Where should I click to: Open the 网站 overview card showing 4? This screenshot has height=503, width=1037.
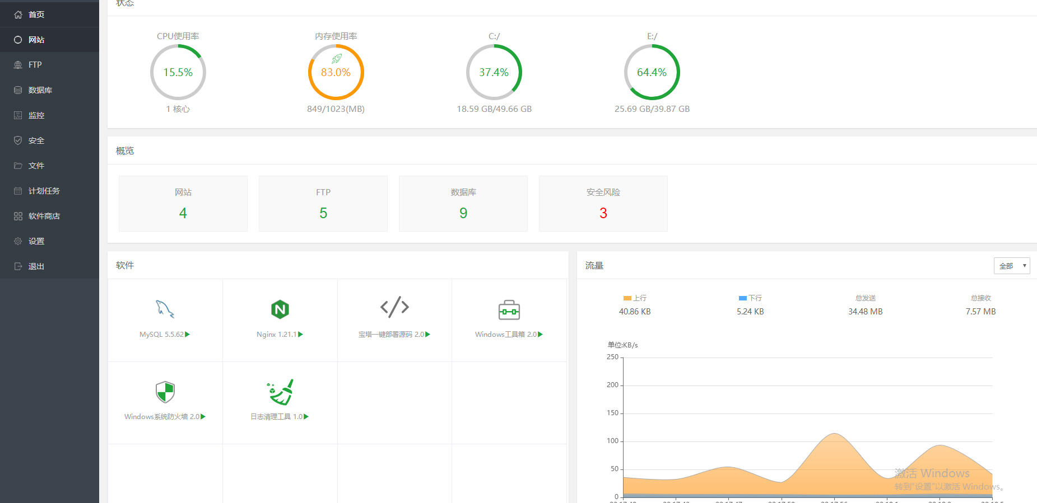pyautogui.click(x=183, y=204)
